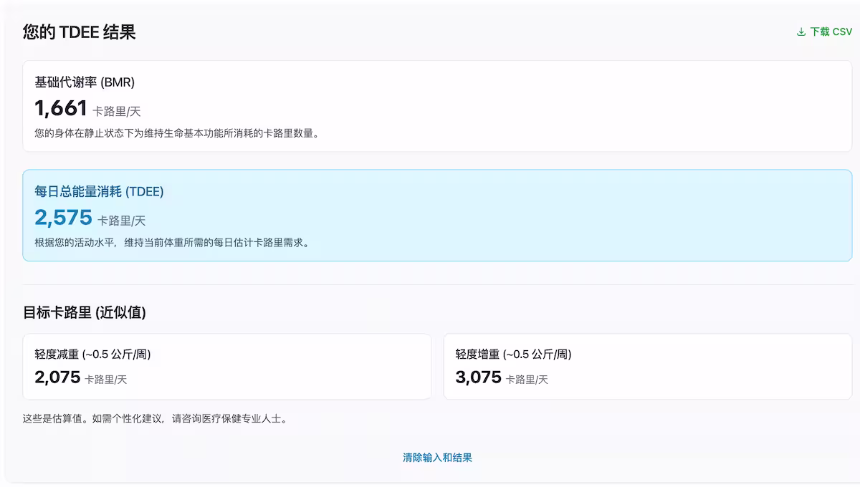
Task: Click the 3,075 weight gain value
Action: tap(478, 377)
